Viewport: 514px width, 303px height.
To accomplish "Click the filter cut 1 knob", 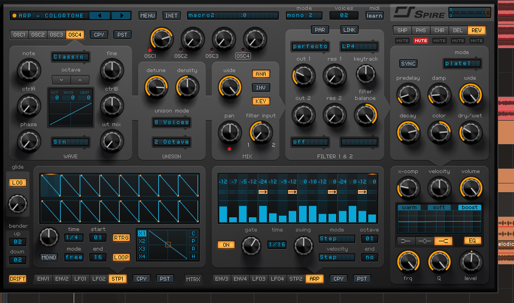I will (303, 75).
